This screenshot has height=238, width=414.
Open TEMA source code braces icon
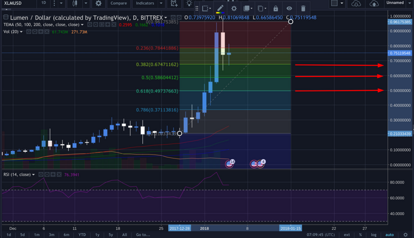click(x=102, y=25)
